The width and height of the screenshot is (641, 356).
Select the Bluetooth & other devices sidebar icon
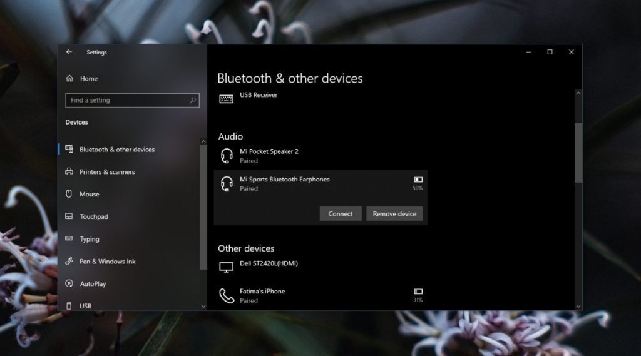tap(69, 149)
